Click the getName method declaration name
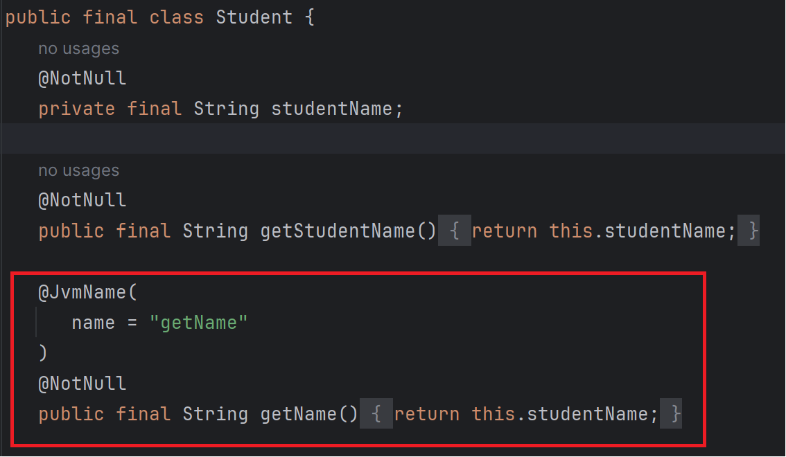Image resolution: width=786 pixels, height=457 pixels. click(x=298, y=414)
